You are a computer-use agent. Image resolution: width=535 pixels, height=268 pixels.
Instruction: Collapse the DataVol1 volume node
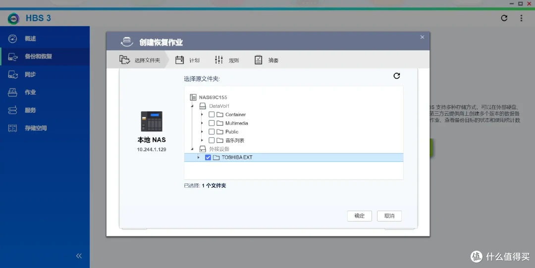[192, 106]
